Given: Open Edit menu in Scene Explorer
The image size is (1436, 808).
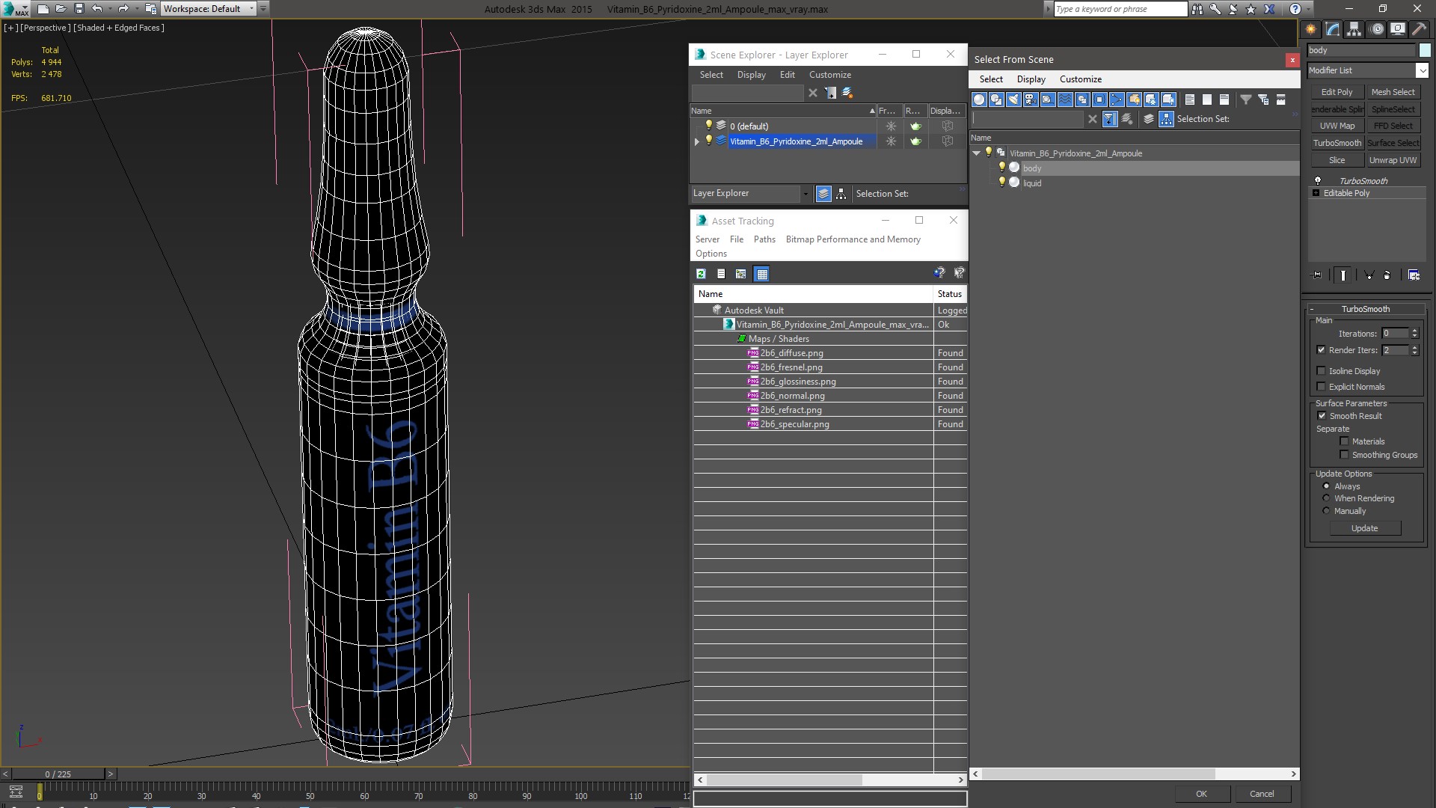Looking at the screenshot, I should [x=787, y=75].
